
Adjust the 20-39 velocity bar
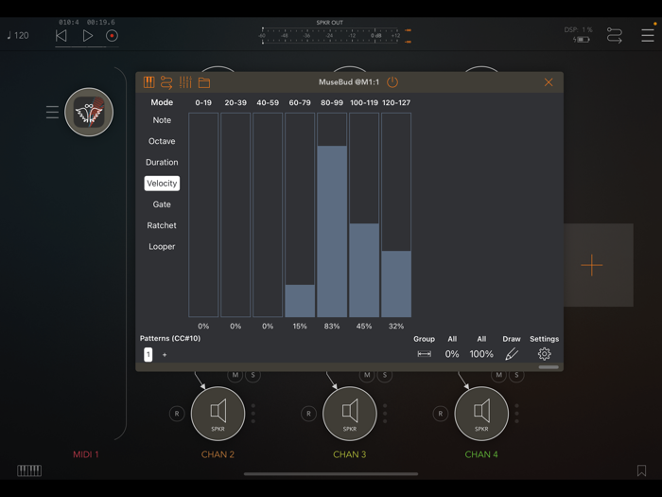(235, 215)
